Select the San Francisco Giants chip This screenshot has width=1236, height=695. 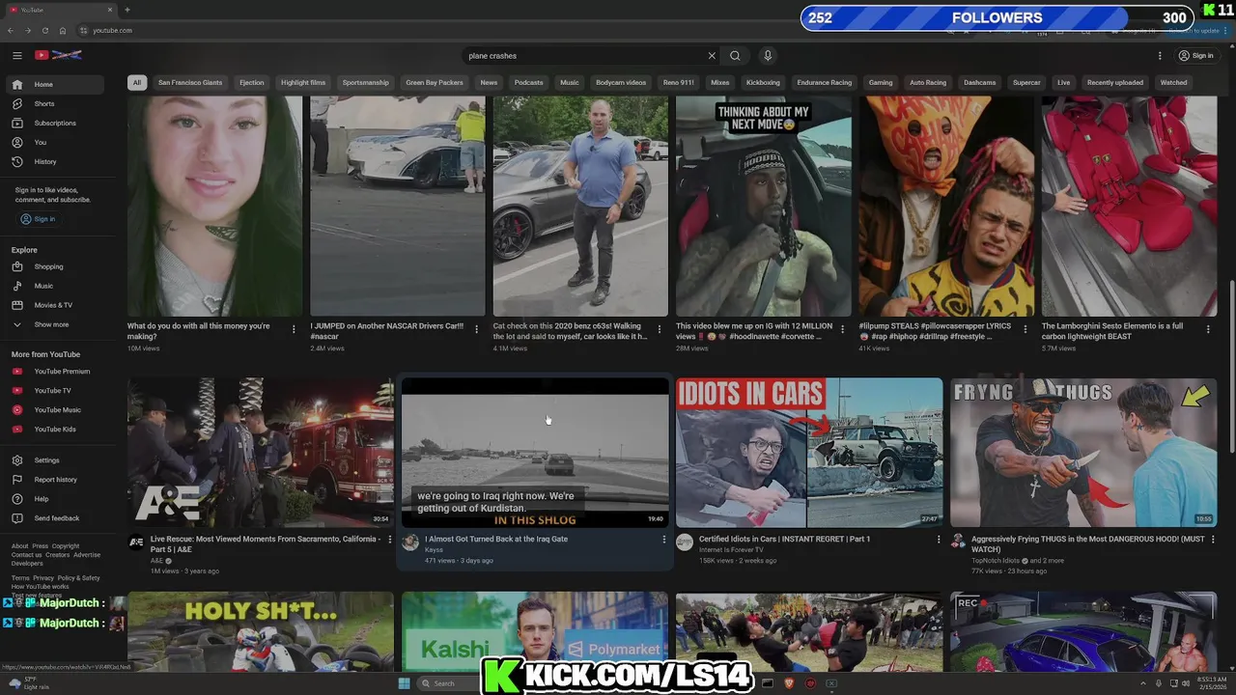[190, 82]
